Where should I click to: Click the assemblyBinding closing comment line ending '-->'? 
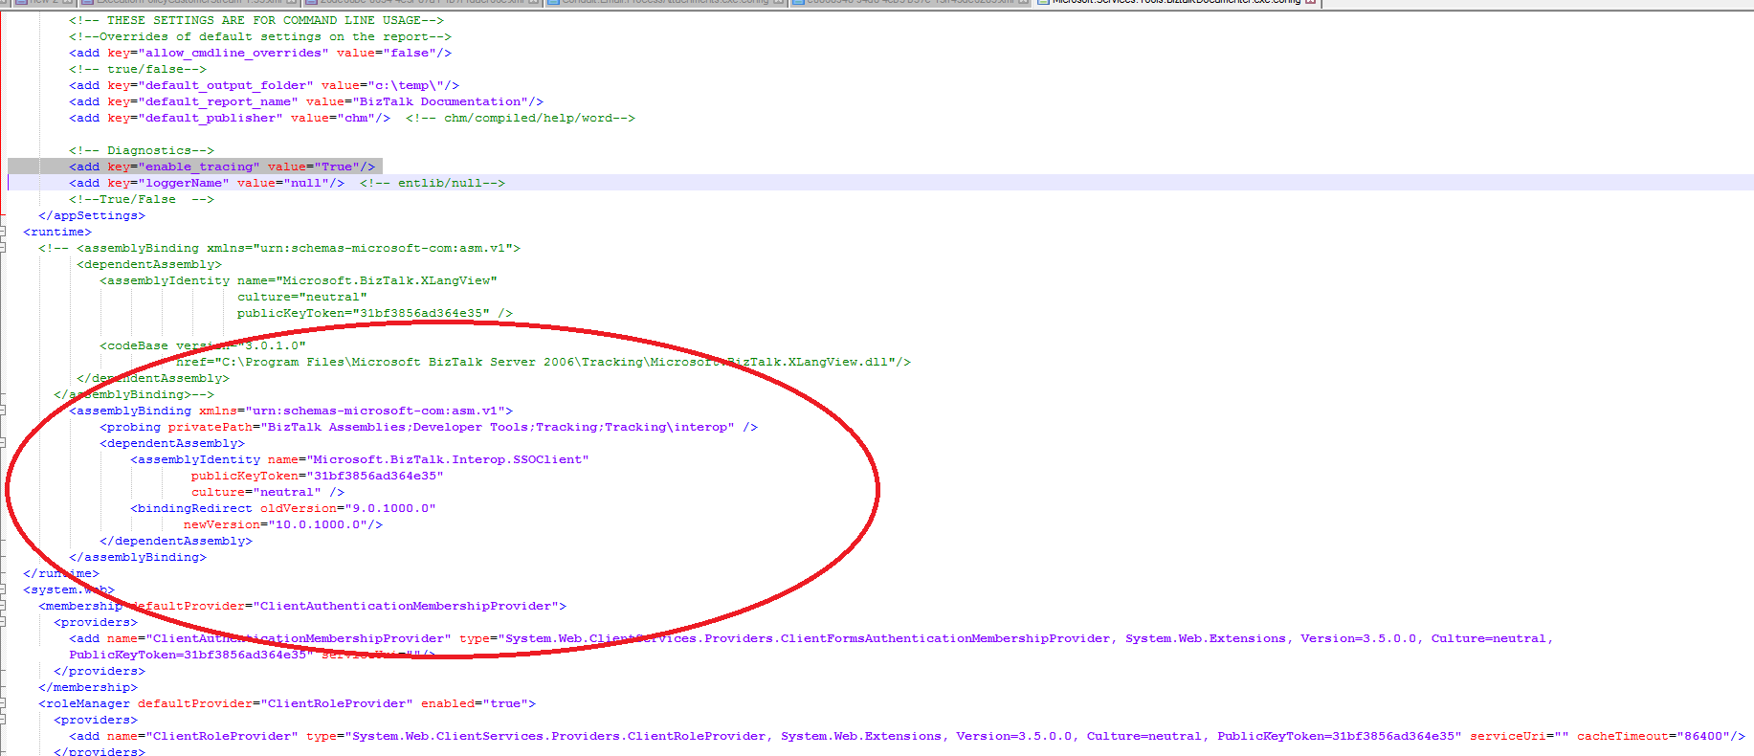134,394
